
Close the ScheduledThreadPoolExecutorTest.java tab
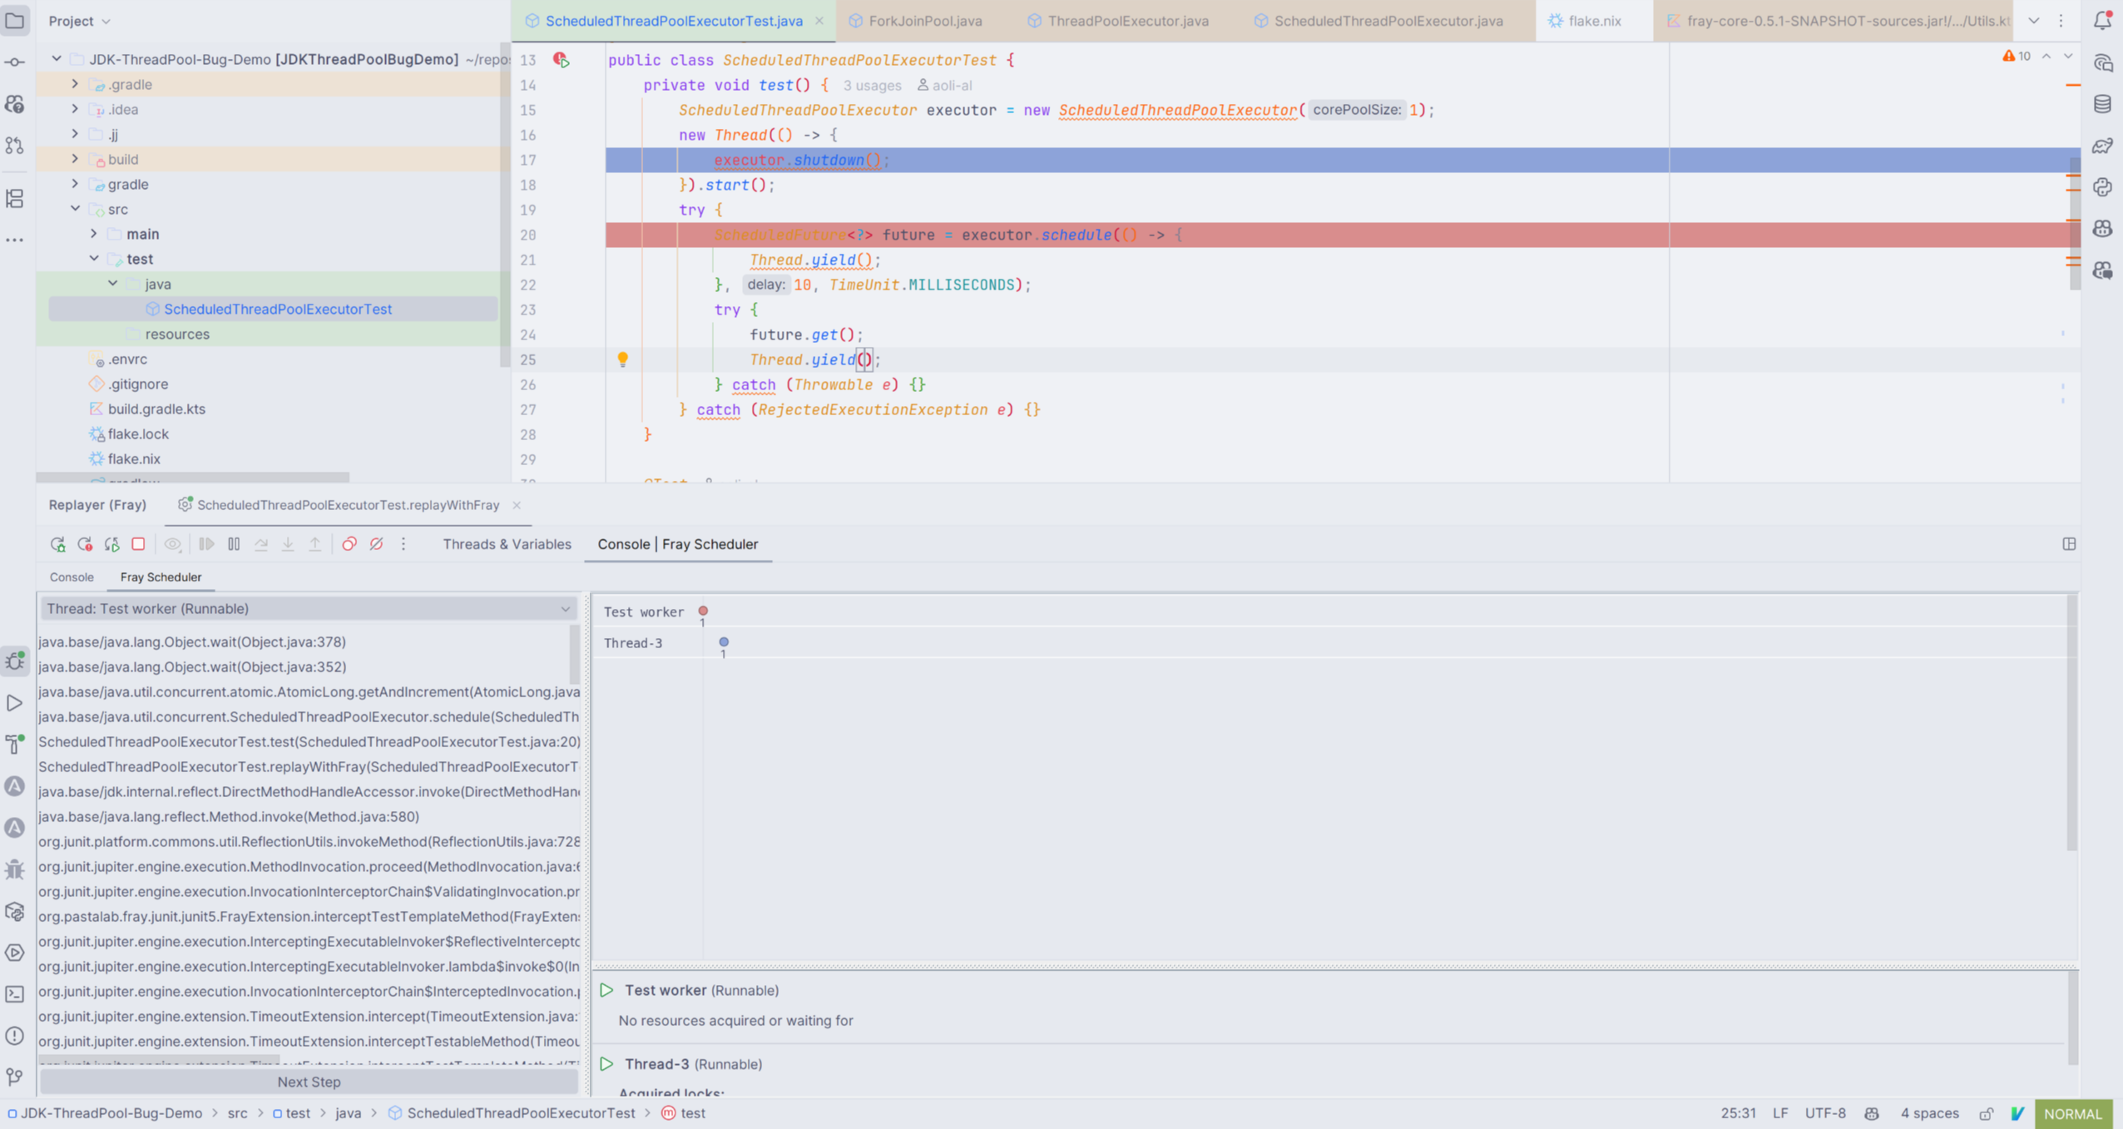pos(819,21)
